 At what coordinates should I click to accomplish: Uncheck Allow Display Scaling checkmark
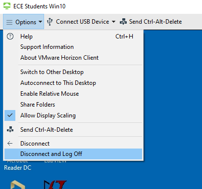10,115
